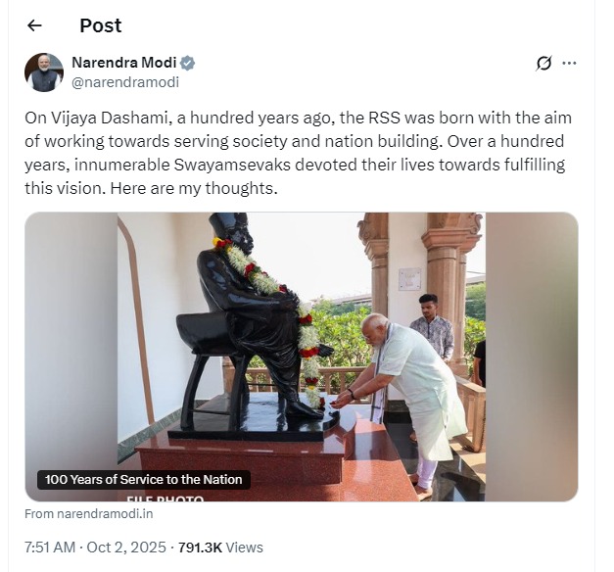Open the Narendra Modi profile avatar
This screenshot has height=572, width=614.
[x=44, y=72]
